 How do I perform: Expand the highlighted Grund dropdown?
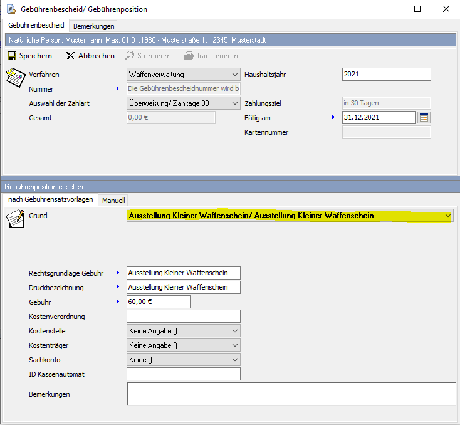click(x=447, y=216)
